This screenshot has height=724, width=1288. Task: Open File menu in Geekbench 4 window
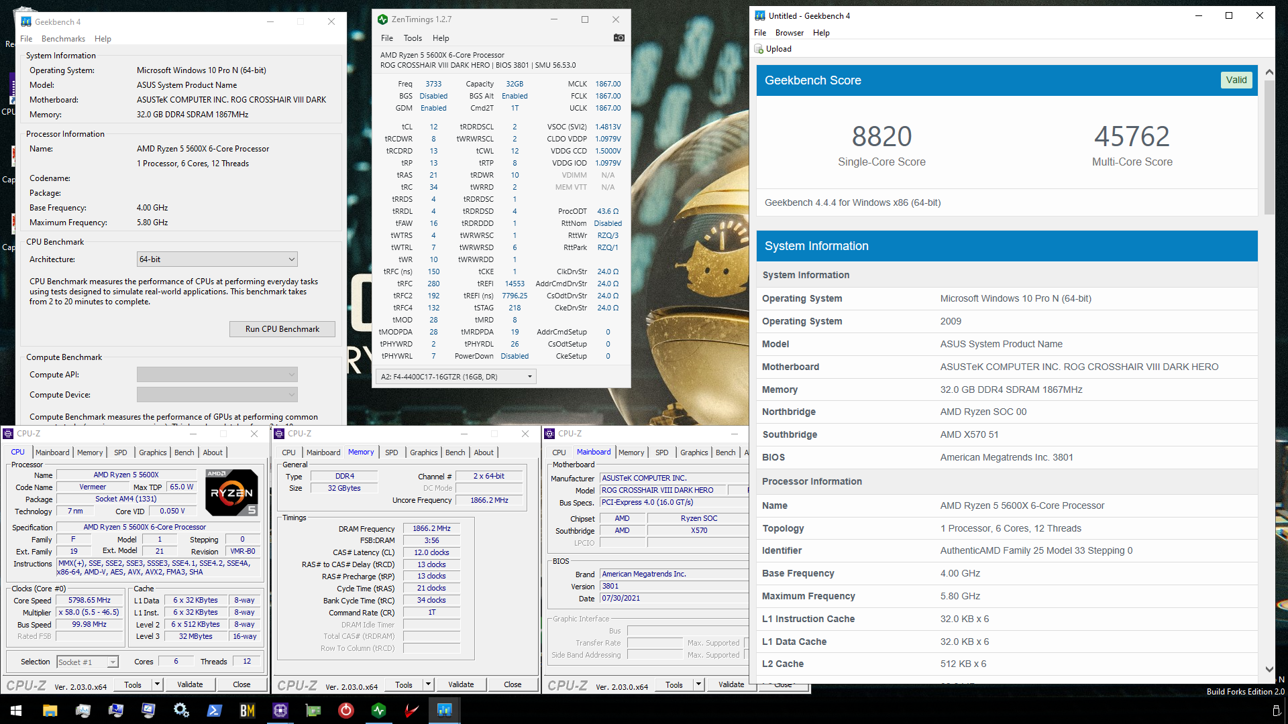(26, 39)
